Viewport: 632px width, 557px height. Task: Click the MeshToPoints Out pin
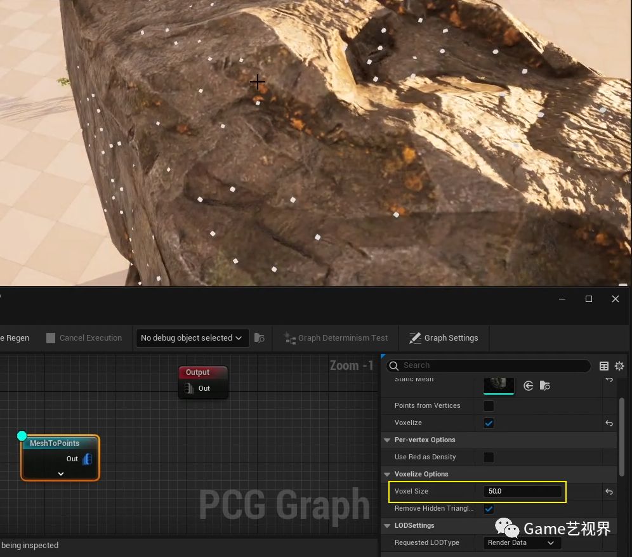tap(87, 459)
